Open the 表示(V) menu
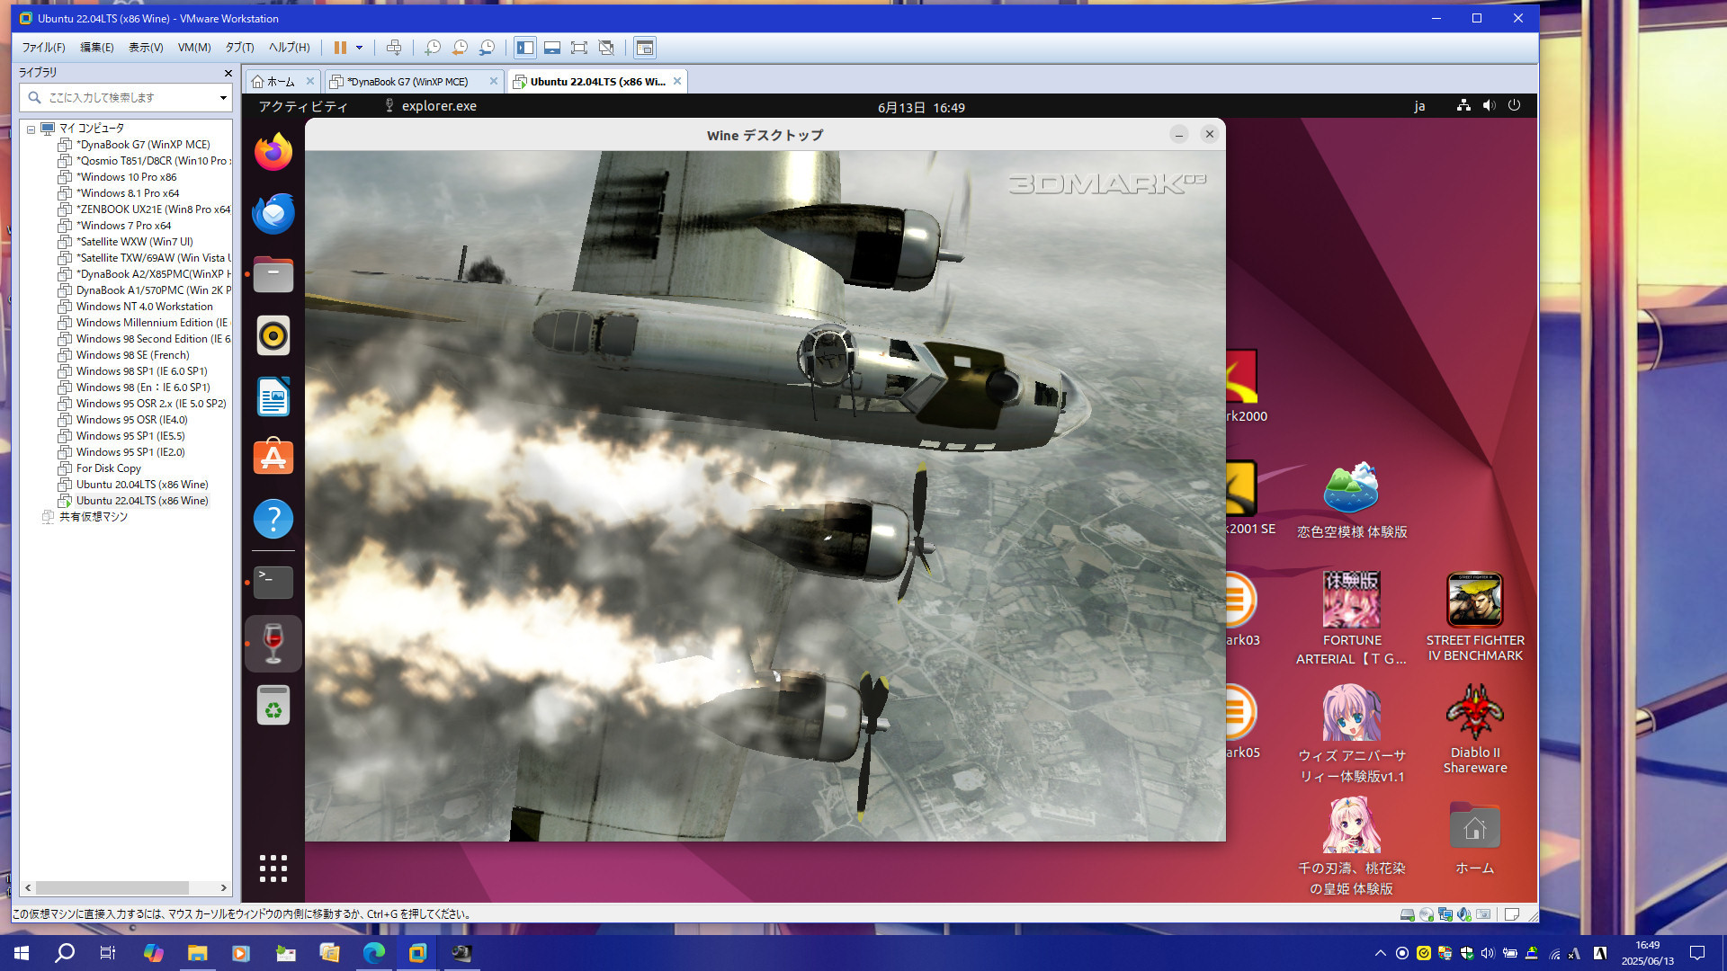This screenshot has height=971, width=1727. (x=146, y=48)
